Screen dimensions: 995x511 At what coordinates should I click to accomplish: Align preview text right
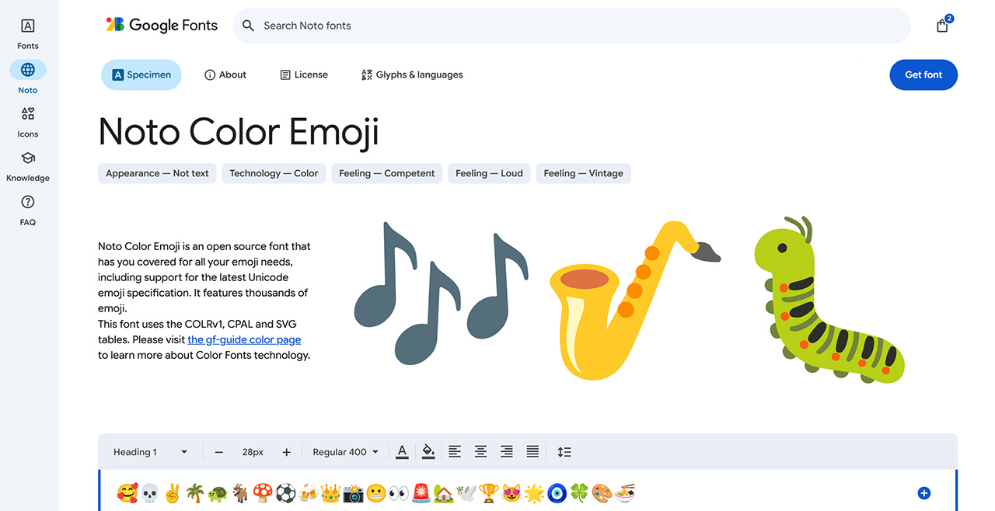click(x=507, y=451)
